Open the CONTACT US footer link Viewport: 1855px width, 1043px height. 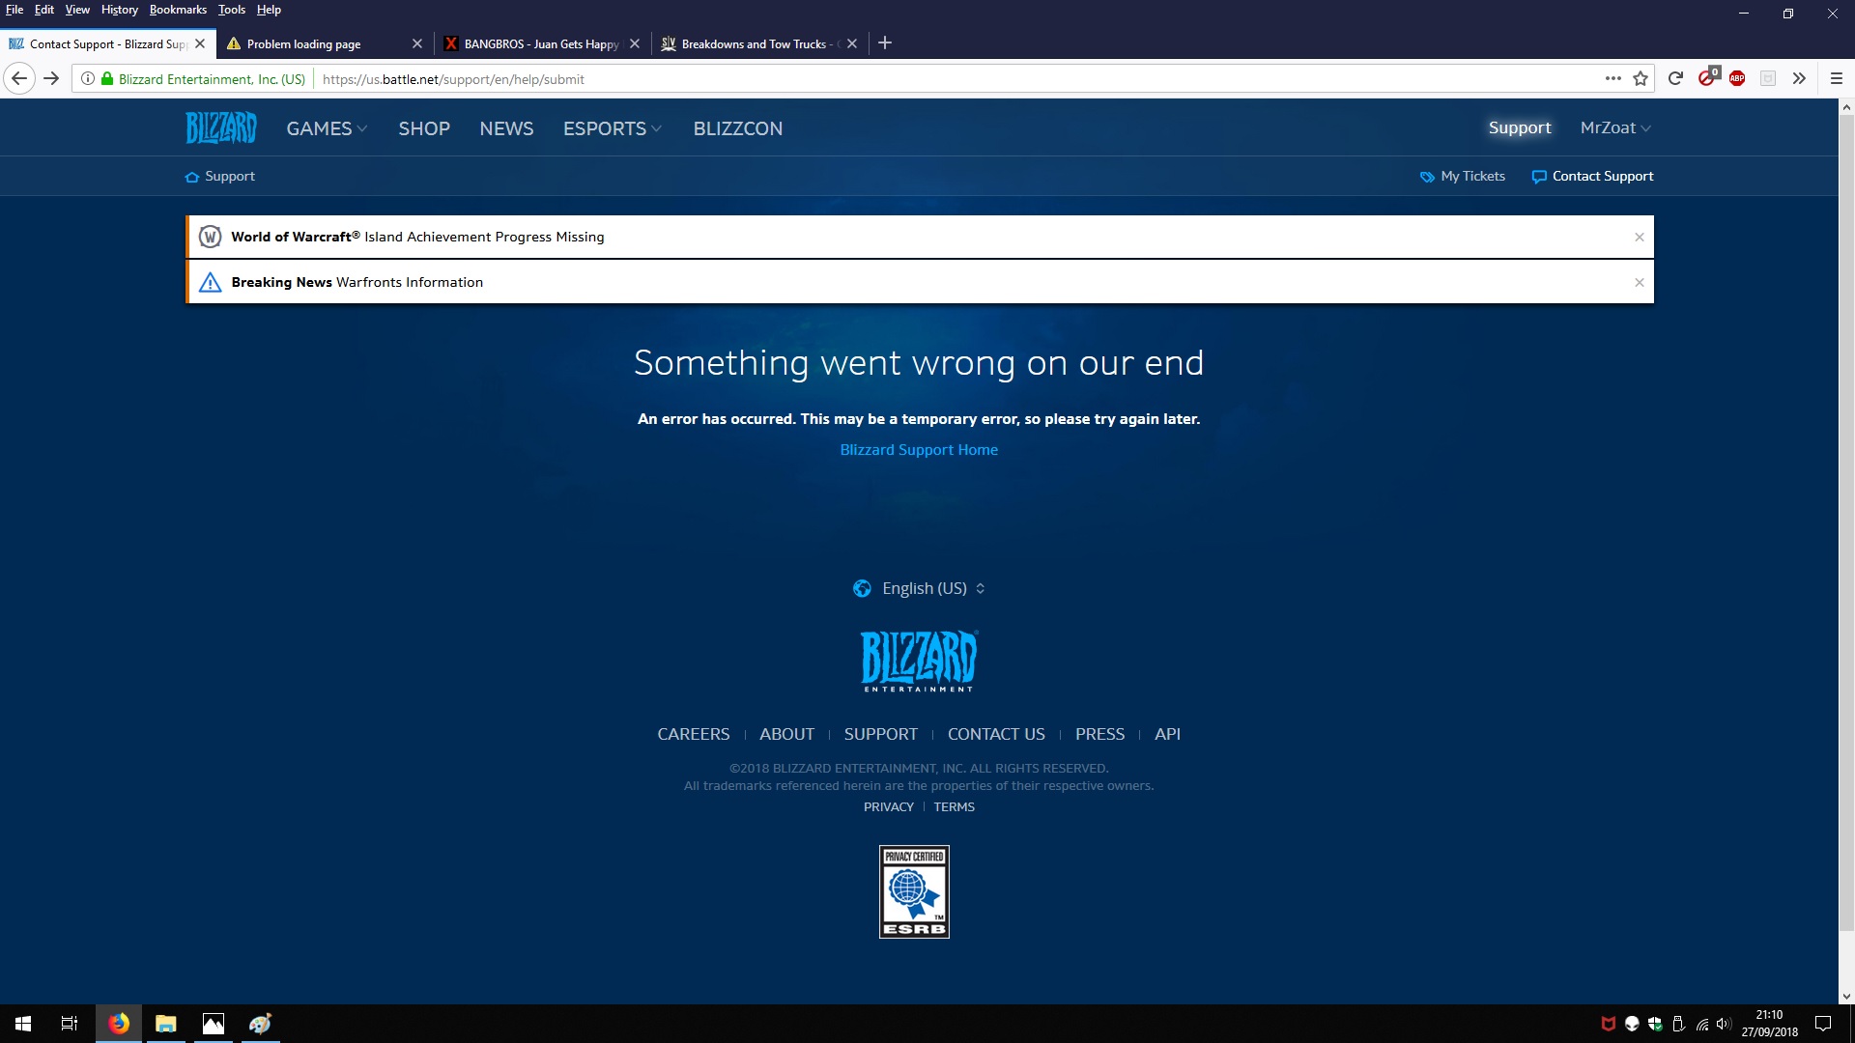point(996,734)
